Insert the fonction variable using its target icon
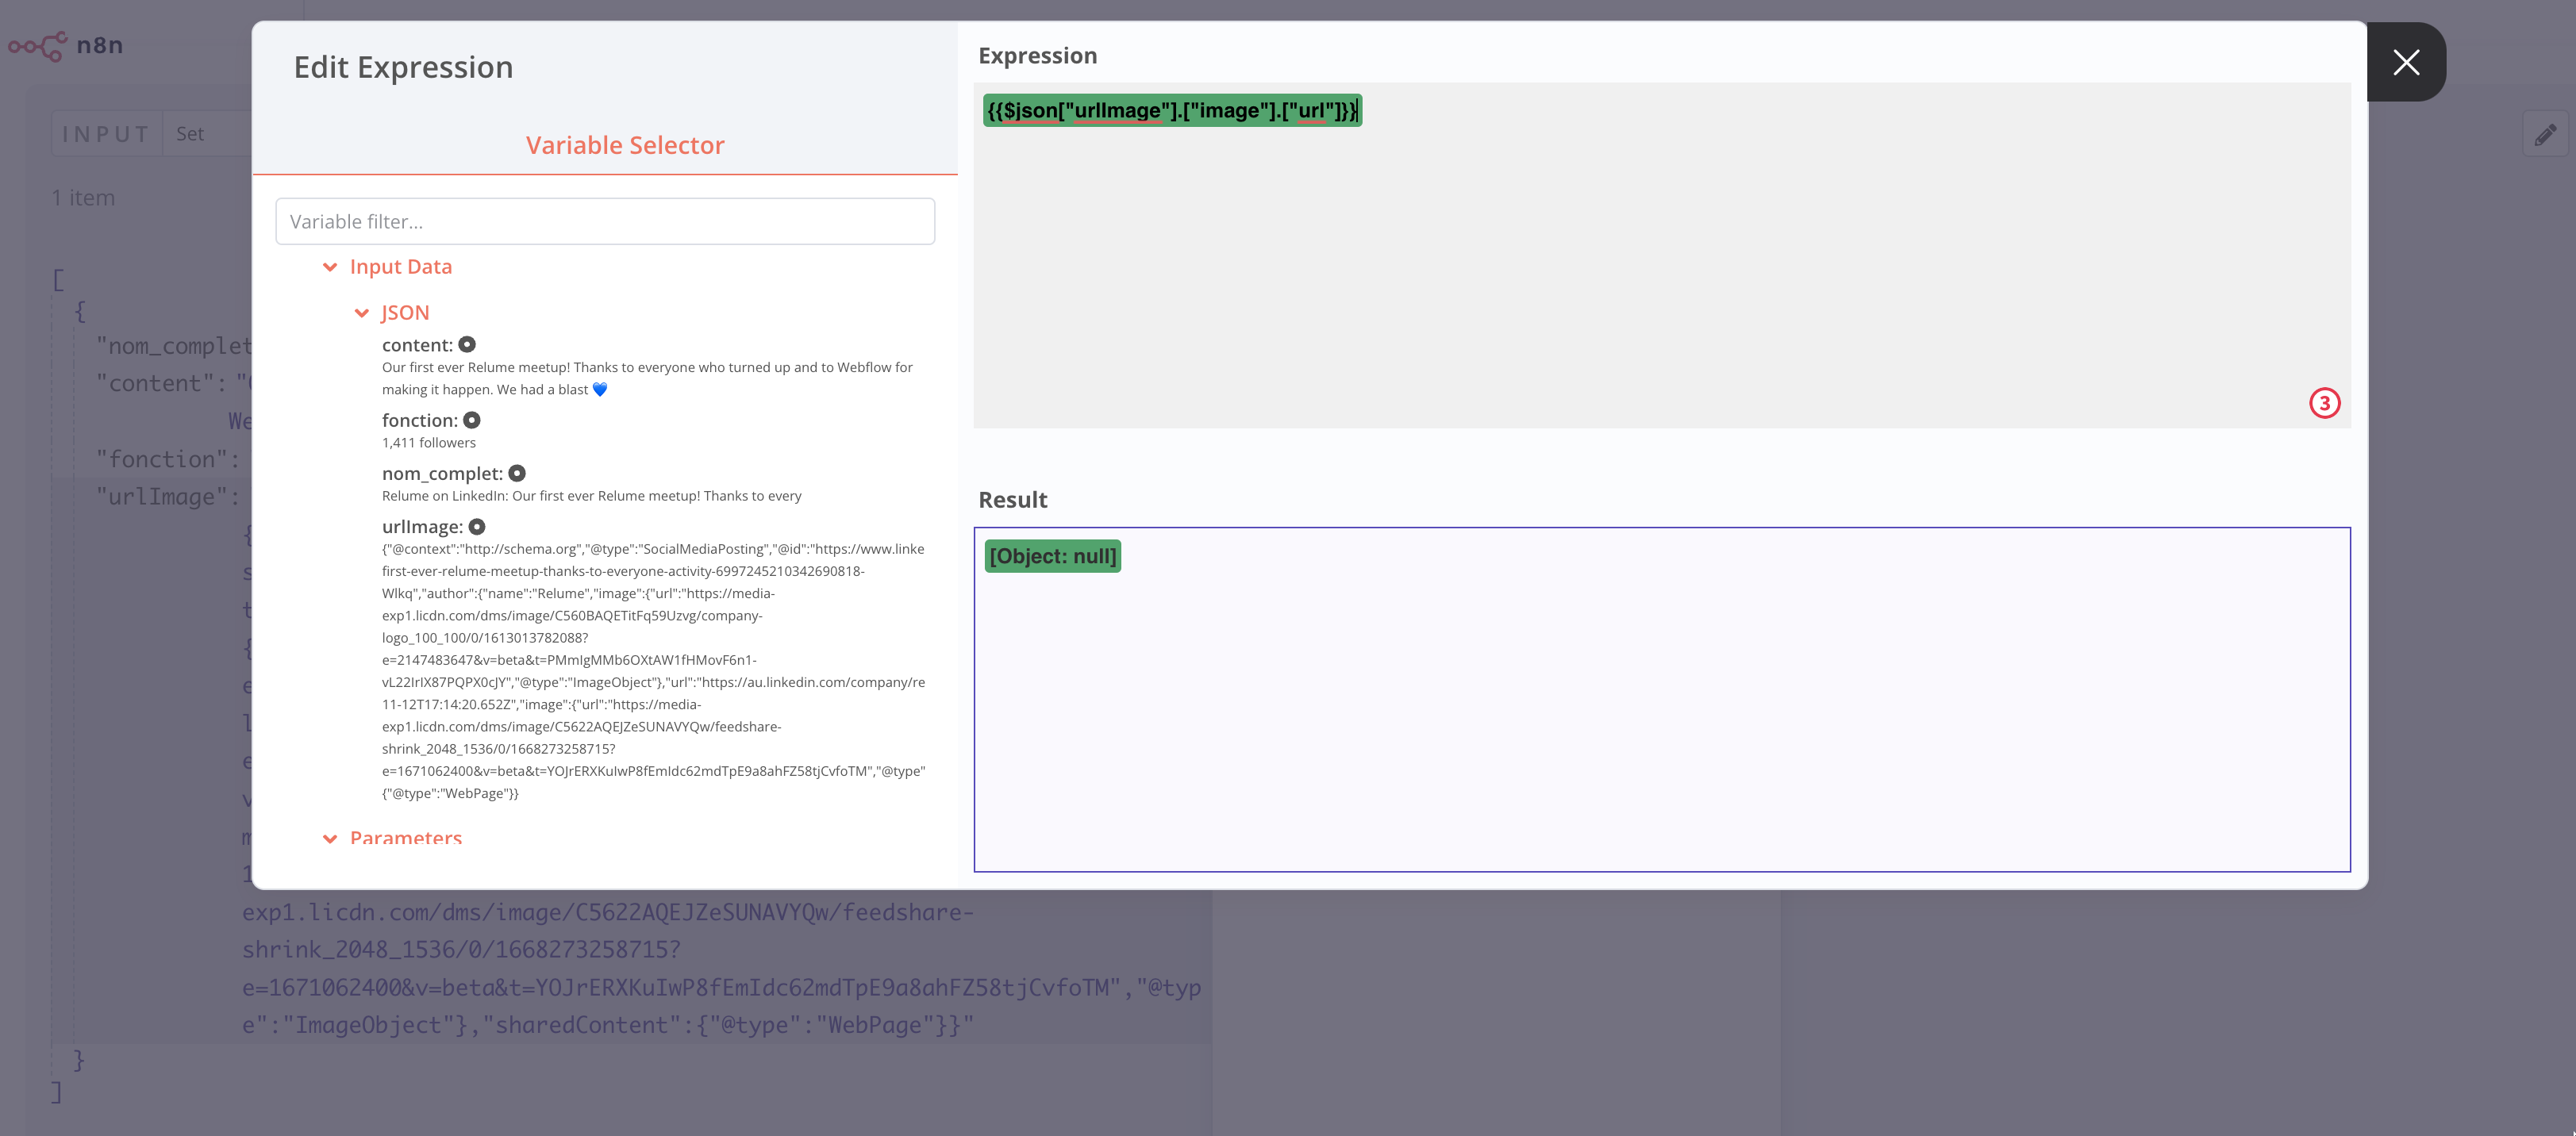The height and width of the screenshot is (1136, 2576). (471, 421)
